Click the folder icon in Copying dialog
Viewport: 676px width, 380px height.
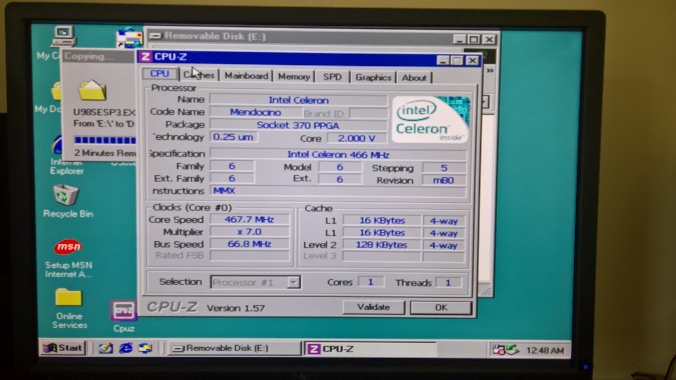tap(92, 90)
